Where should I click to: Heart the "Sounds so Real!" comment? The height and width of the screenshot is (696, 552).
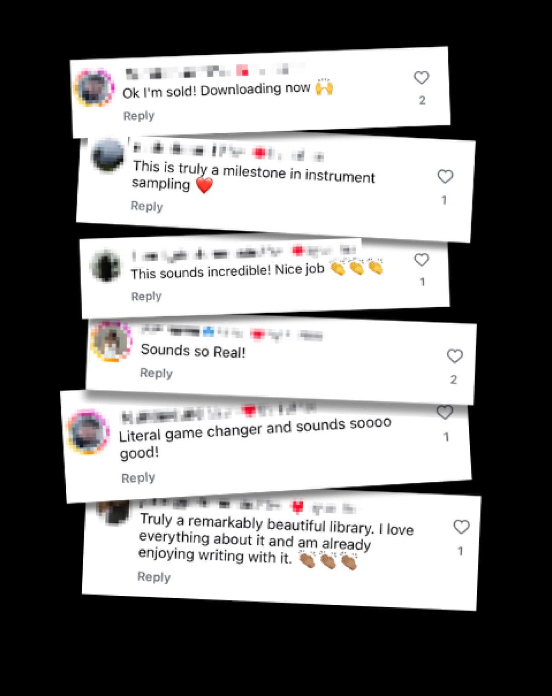pos(454,356)
